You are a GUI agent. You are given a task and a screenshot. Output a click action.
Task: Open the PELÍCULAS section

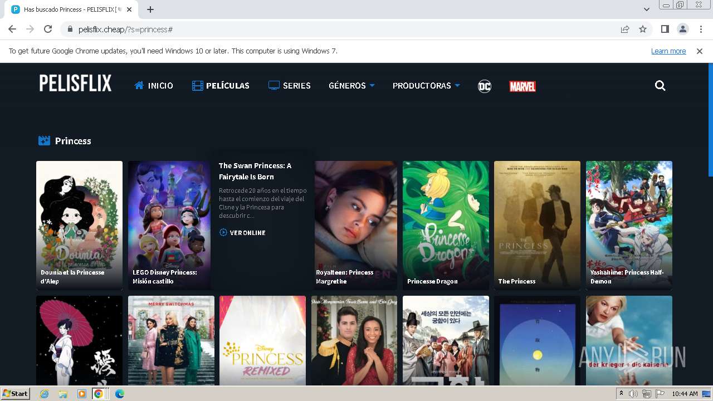tap(221, 86)
